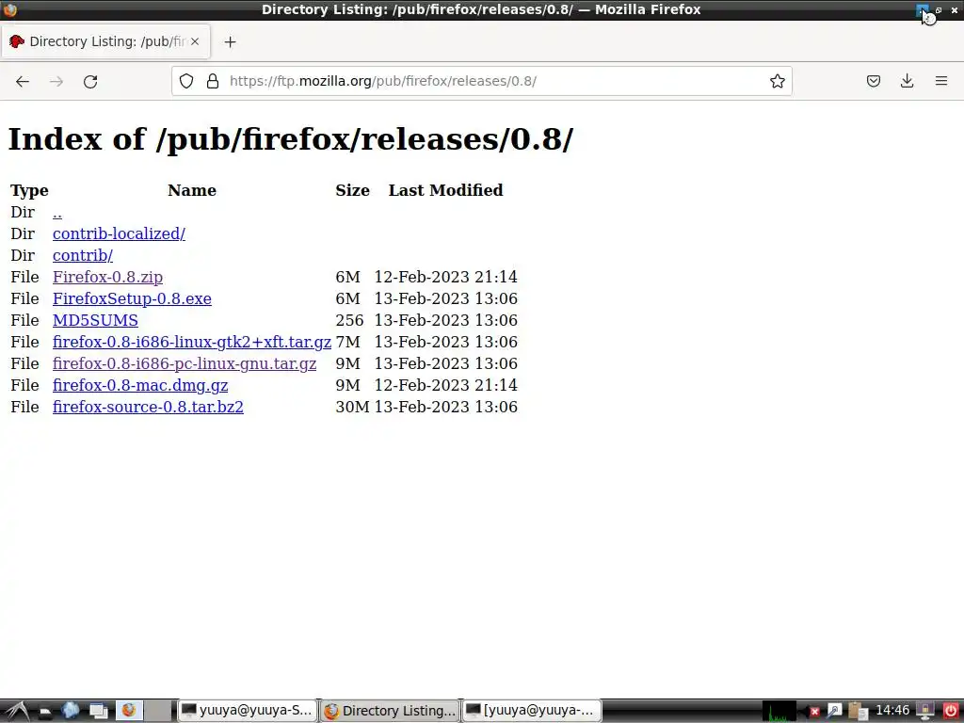Click the page heading Index of /pub/firefox/releases/0.8/
964x723 pixels.
click(x=290, y=139)
